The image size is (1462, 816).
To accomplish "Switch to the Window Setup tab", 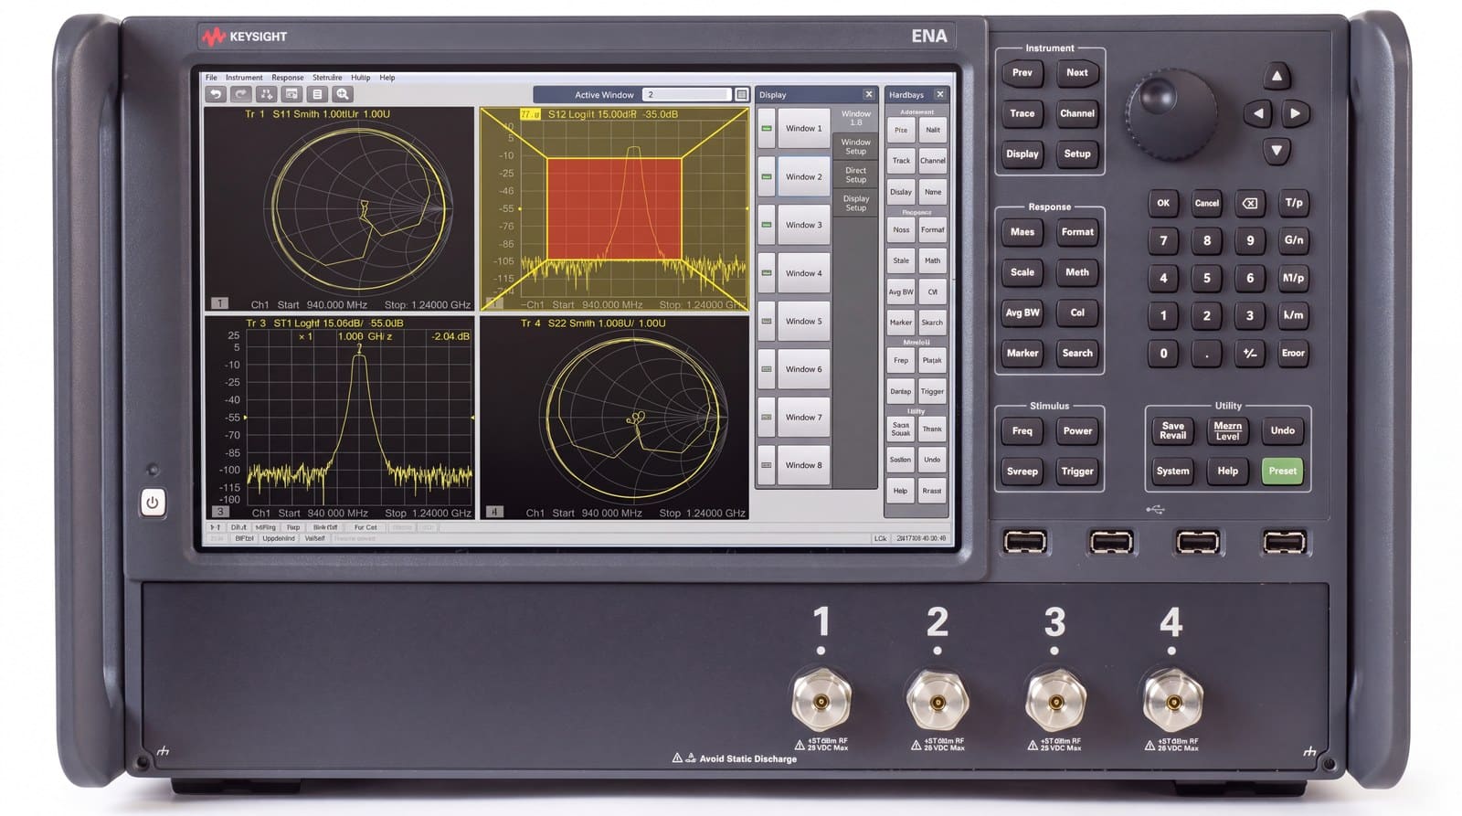I will [x=855, y=146].
